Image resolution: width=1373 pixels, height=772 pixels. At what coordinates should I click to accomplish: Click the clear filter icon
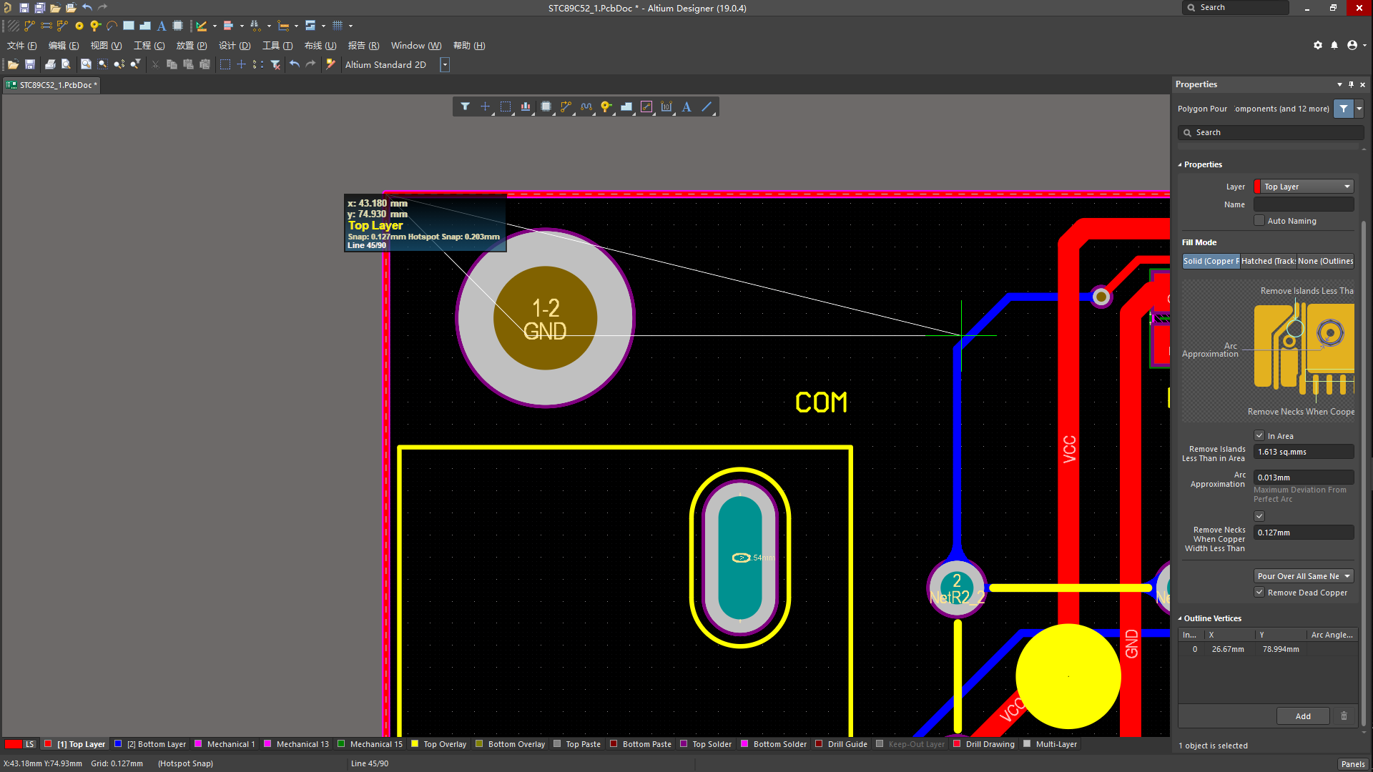(x=275, y=64)
